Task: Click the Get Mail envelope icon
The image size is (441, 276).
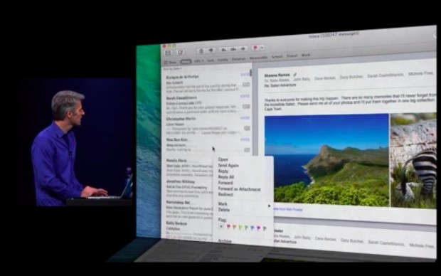Action: tap(168, 53)
